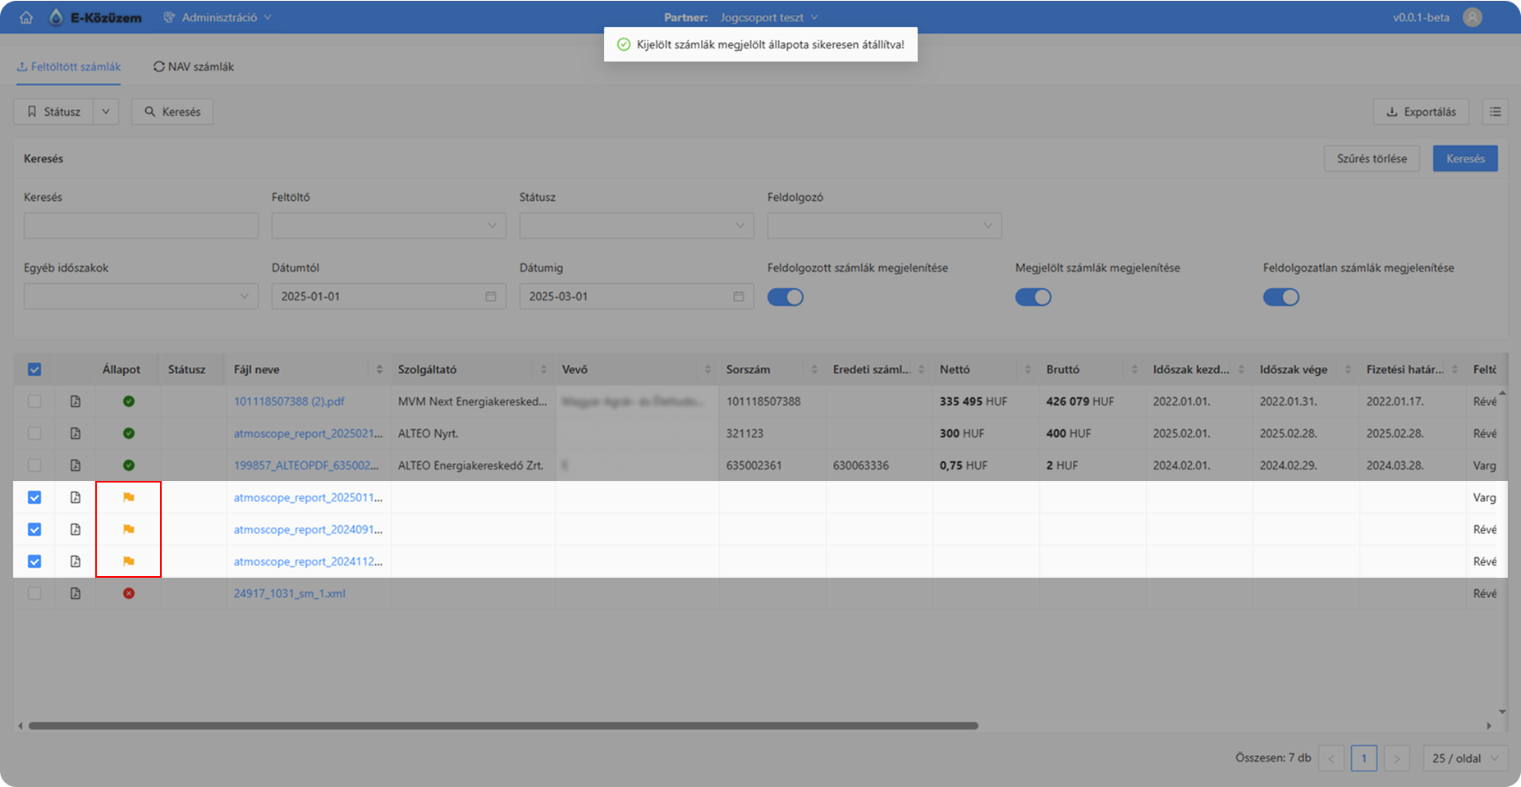
Task: Check the box for 24917_1031_sm_1.xml row
Action: (34, 593)
